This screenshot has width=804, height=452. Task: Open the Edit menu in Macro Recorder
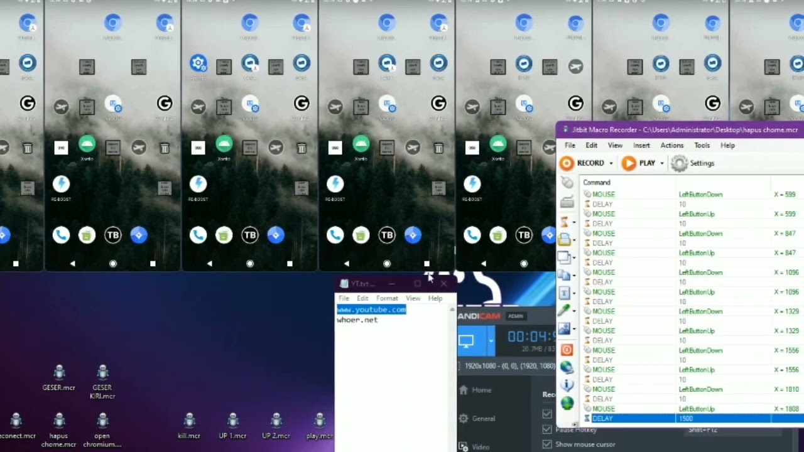[x=592, y=145]
